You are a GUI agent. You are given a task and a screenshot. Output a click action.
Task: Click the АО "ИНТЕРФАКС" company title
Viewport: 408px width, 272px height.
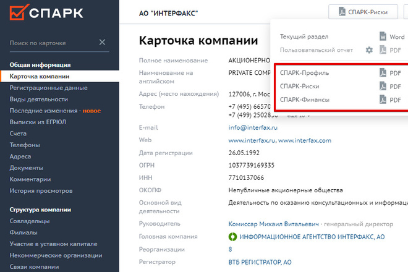[168, 13]
